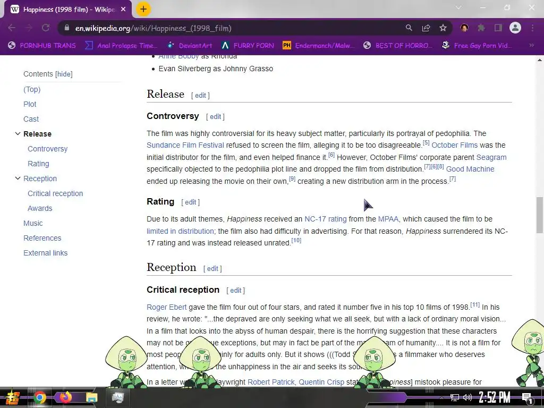Open the Seagram link

pos(491,157)
